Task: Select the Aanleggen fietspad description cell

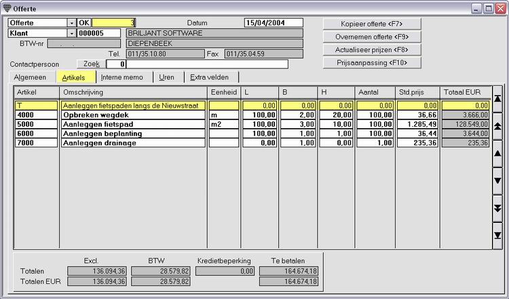Action: (x=133, y=125)
